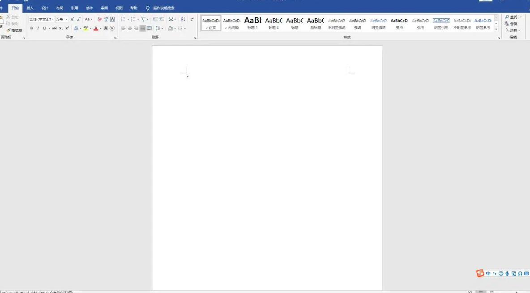Toggle justify alignment button
The width and height of the screenshot is (530, 293).
(x=143, y=28)
